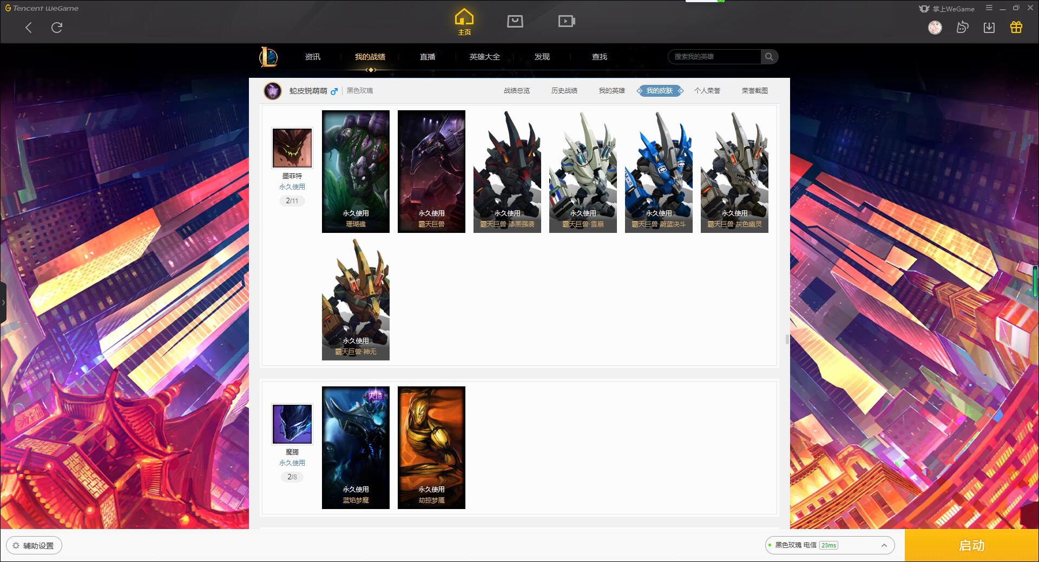Click the blue male gender icon
The image size is (1039, 562).
[334, 91]
